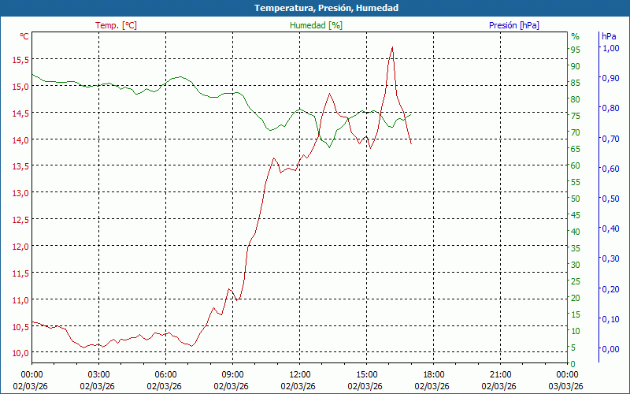Click the red °C unit label
630x394 pixels.
click(x=24, y=36)
